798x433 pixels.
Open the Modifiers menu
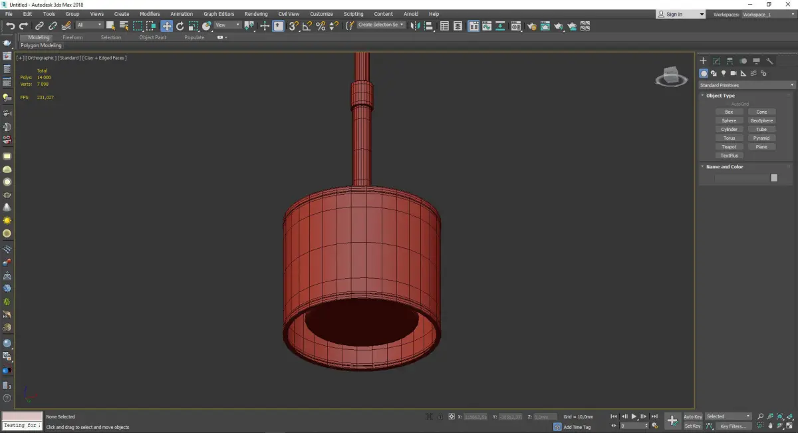pos(150,14)
